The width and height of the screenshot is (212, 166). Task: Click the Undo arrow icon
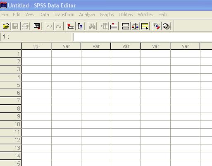point(49,26)
